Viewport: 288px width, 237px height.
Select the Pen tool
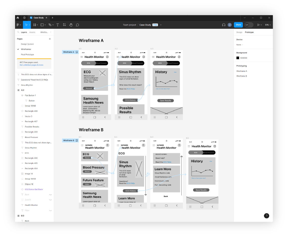pos(50,25)
